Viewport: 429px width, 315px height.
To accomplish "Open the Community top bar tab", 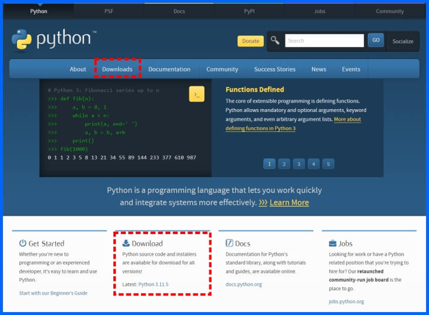I will [x=390, y=11].
